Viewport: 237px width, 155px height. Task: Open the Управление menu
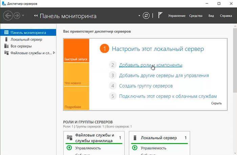click(177, 16)
